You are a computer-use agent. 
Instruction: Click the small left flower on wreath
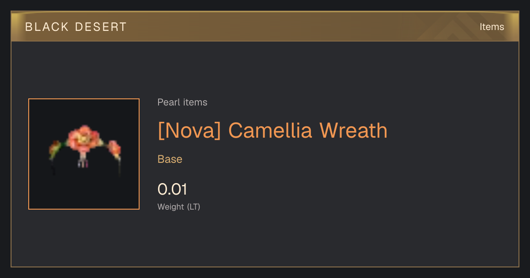[55, 149]
